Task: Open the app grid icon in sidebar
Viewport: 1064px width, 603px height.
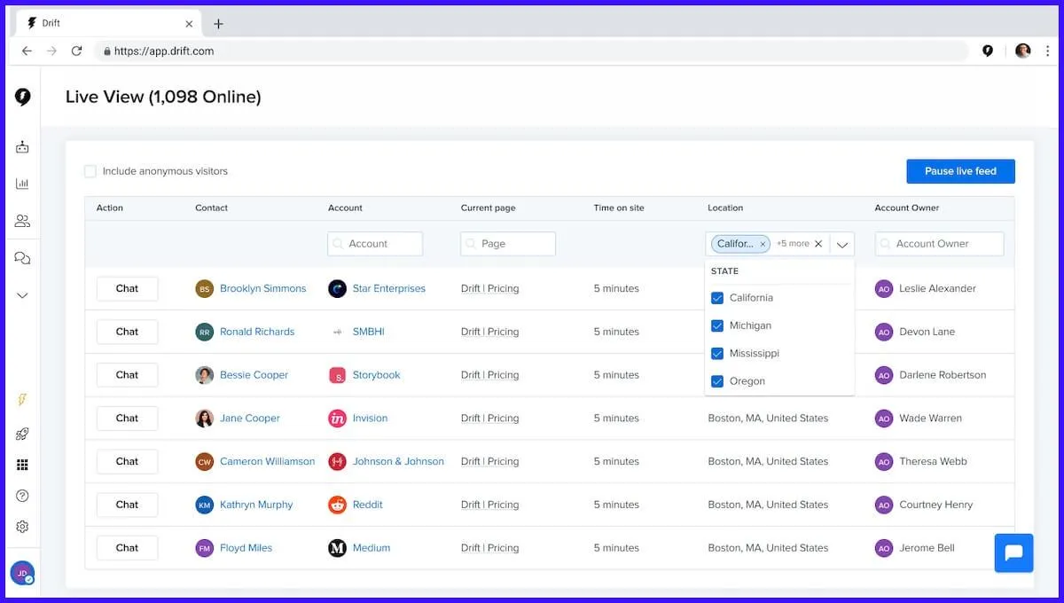Action: (22, 465)
